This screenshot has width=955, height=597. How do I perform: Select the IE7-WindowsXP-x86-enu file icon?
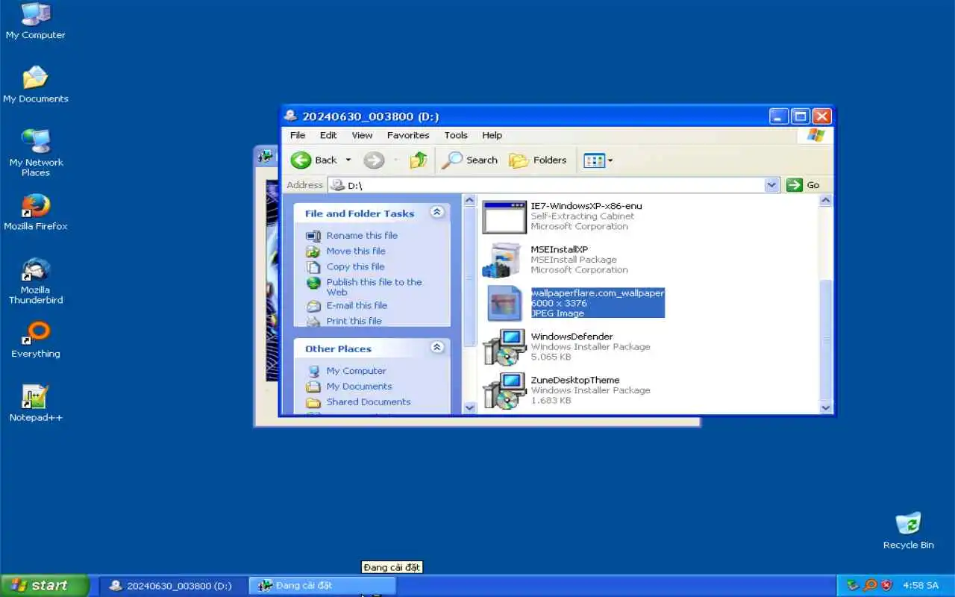[x=504, y=216]
